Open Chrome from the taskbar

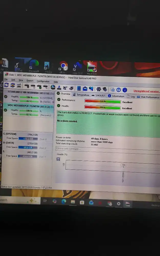pos(110,204)
